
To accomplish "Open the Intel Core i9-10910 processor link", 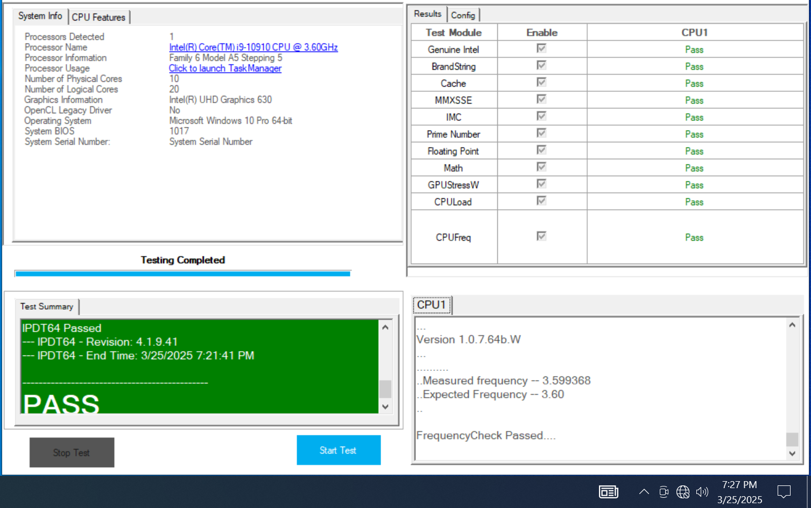I will coord(253,47).
